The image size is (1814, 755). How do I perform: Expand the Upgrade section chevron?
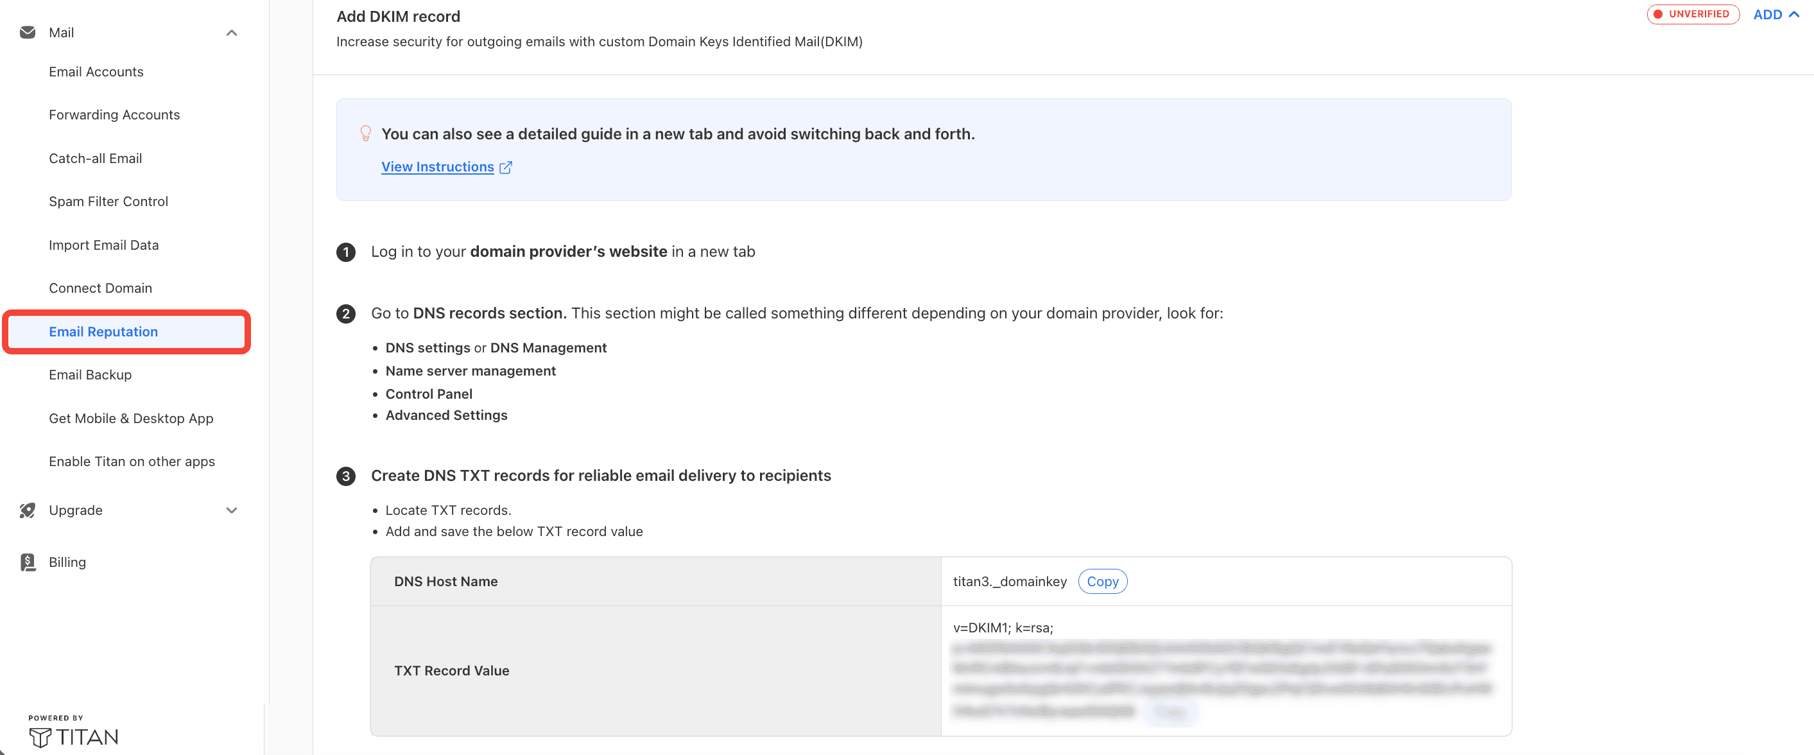click(x=232, y=510)
